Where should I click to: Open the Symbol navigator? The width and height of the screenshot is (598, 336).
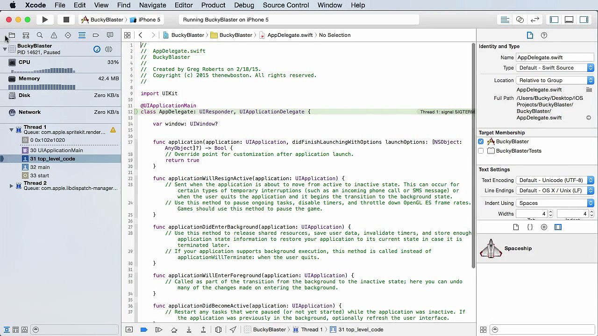tap(26, 35)
